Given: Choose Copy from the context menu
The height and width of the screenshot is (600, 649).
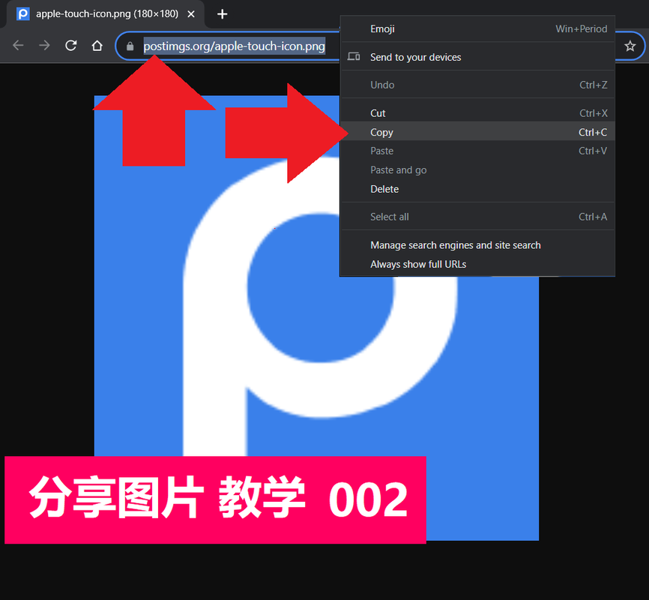Looking at the screenshot, I should [477, 132].
